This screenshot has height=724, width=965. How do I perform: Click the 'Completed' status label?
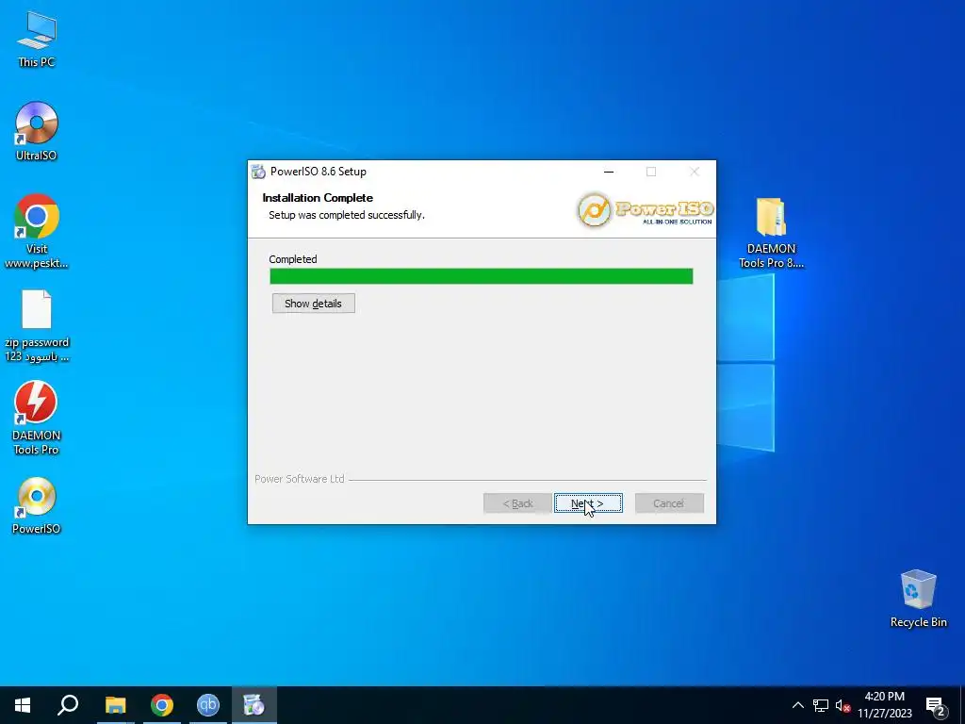[x=293, y=259]
